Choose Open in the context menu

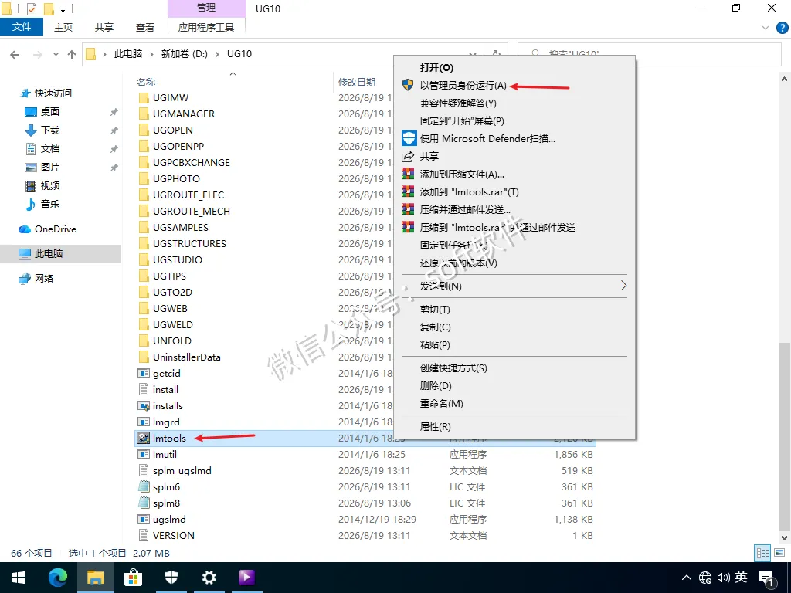click(x=436, y=68)
